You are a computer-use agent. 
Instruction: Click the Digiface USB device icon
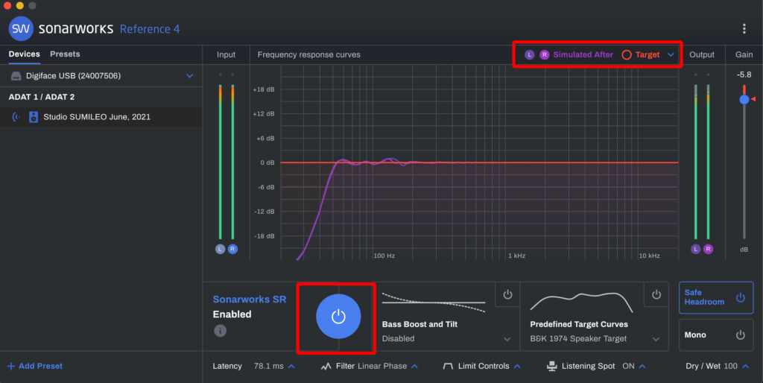point(16,76)
